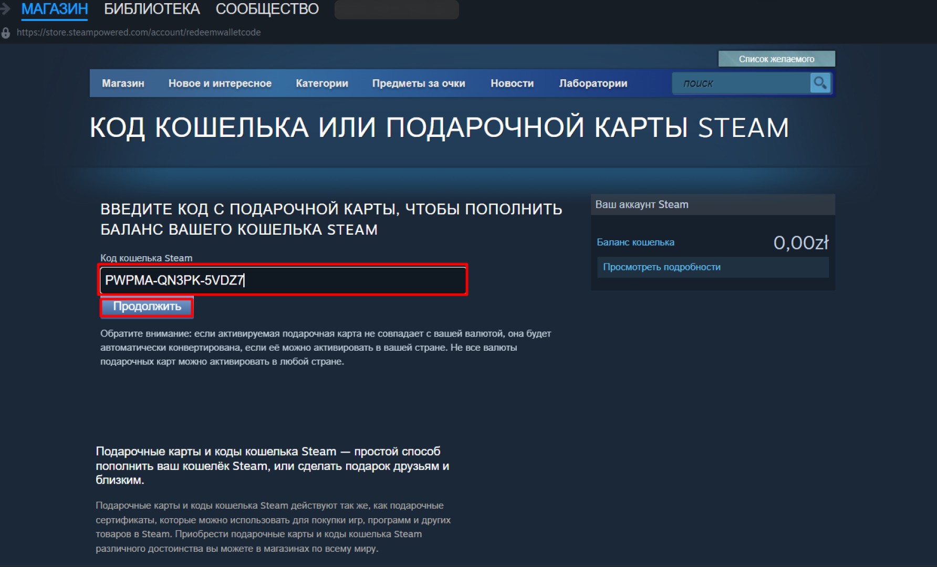Switch to the БИБЛИОТЕКА tab
The image size is (937, 567).
152,9
